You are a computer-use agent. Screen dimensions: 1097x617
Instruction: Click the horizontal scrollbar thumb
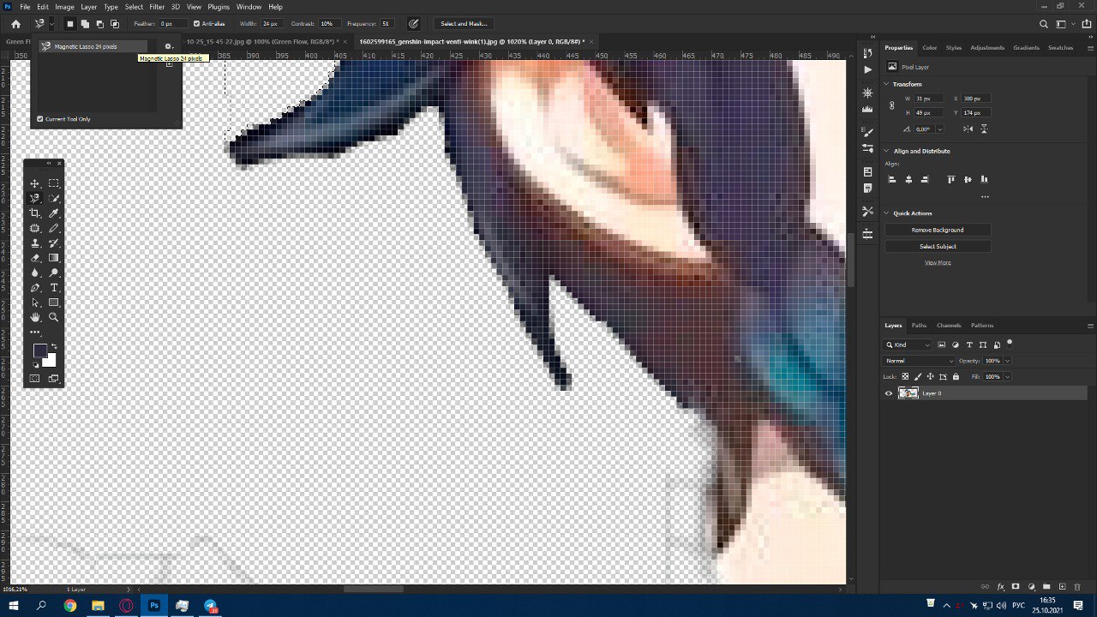click(x=374, y=589)
